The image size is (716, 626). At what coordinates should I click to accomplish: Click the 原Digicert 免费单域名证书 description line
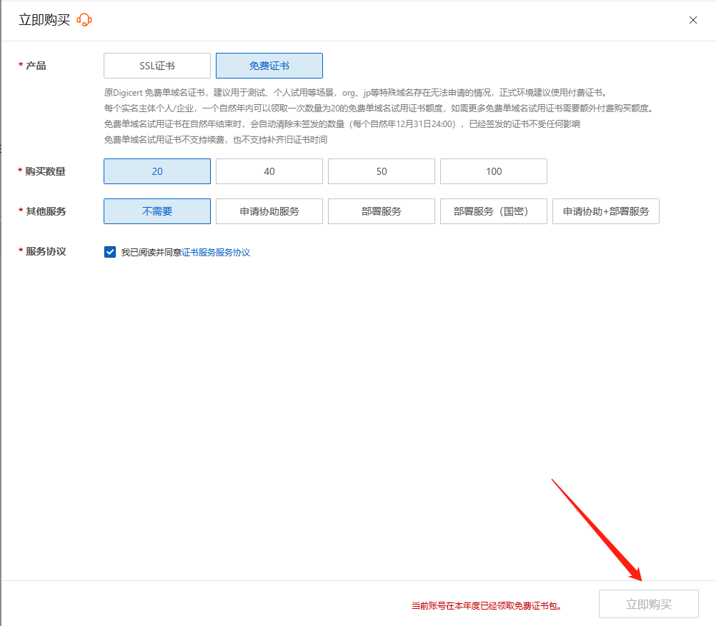tap(354, 93)
